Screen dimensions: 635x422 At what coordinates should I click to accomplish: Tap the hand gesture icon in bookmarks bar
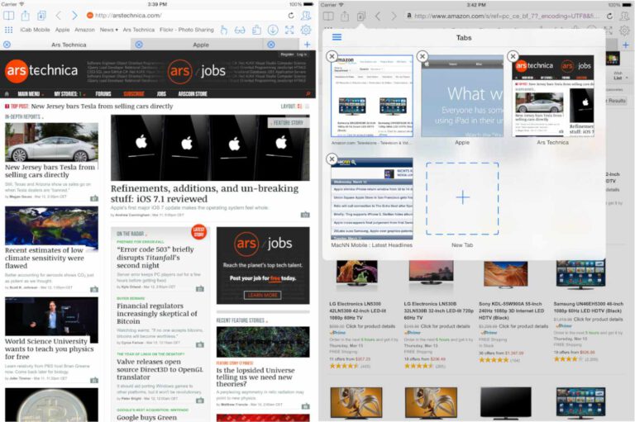coord(223,30)
